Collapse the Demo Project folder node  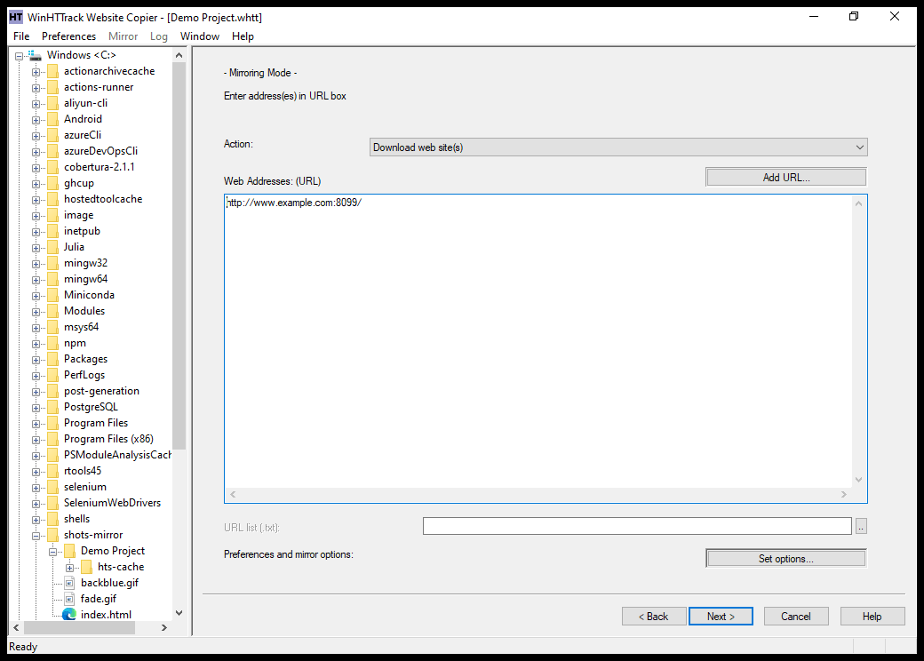(53, 552)
